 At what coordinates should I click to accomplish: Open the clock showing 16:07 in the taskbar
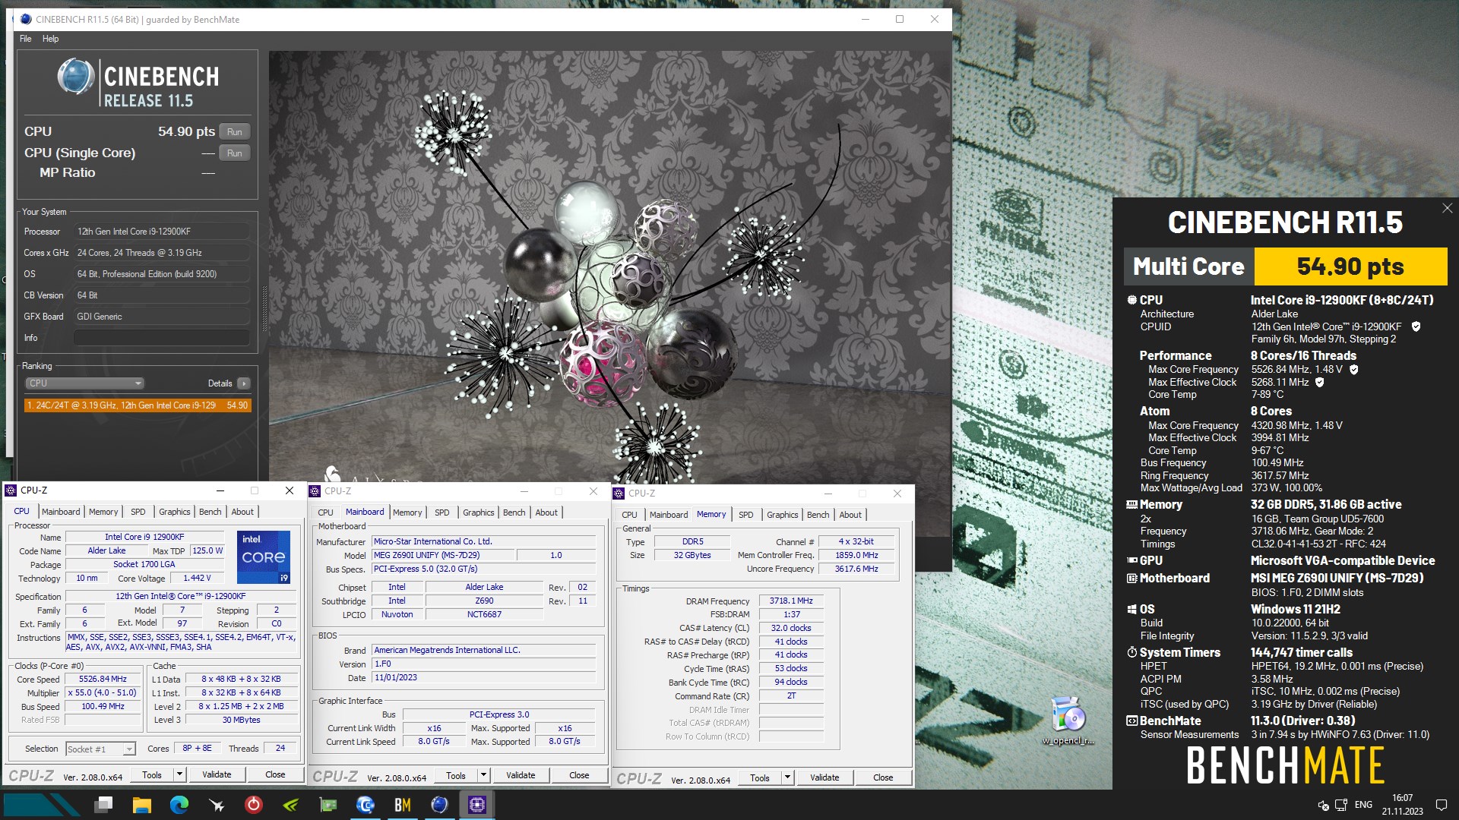pyautogui.click(x=1402, y=805)
